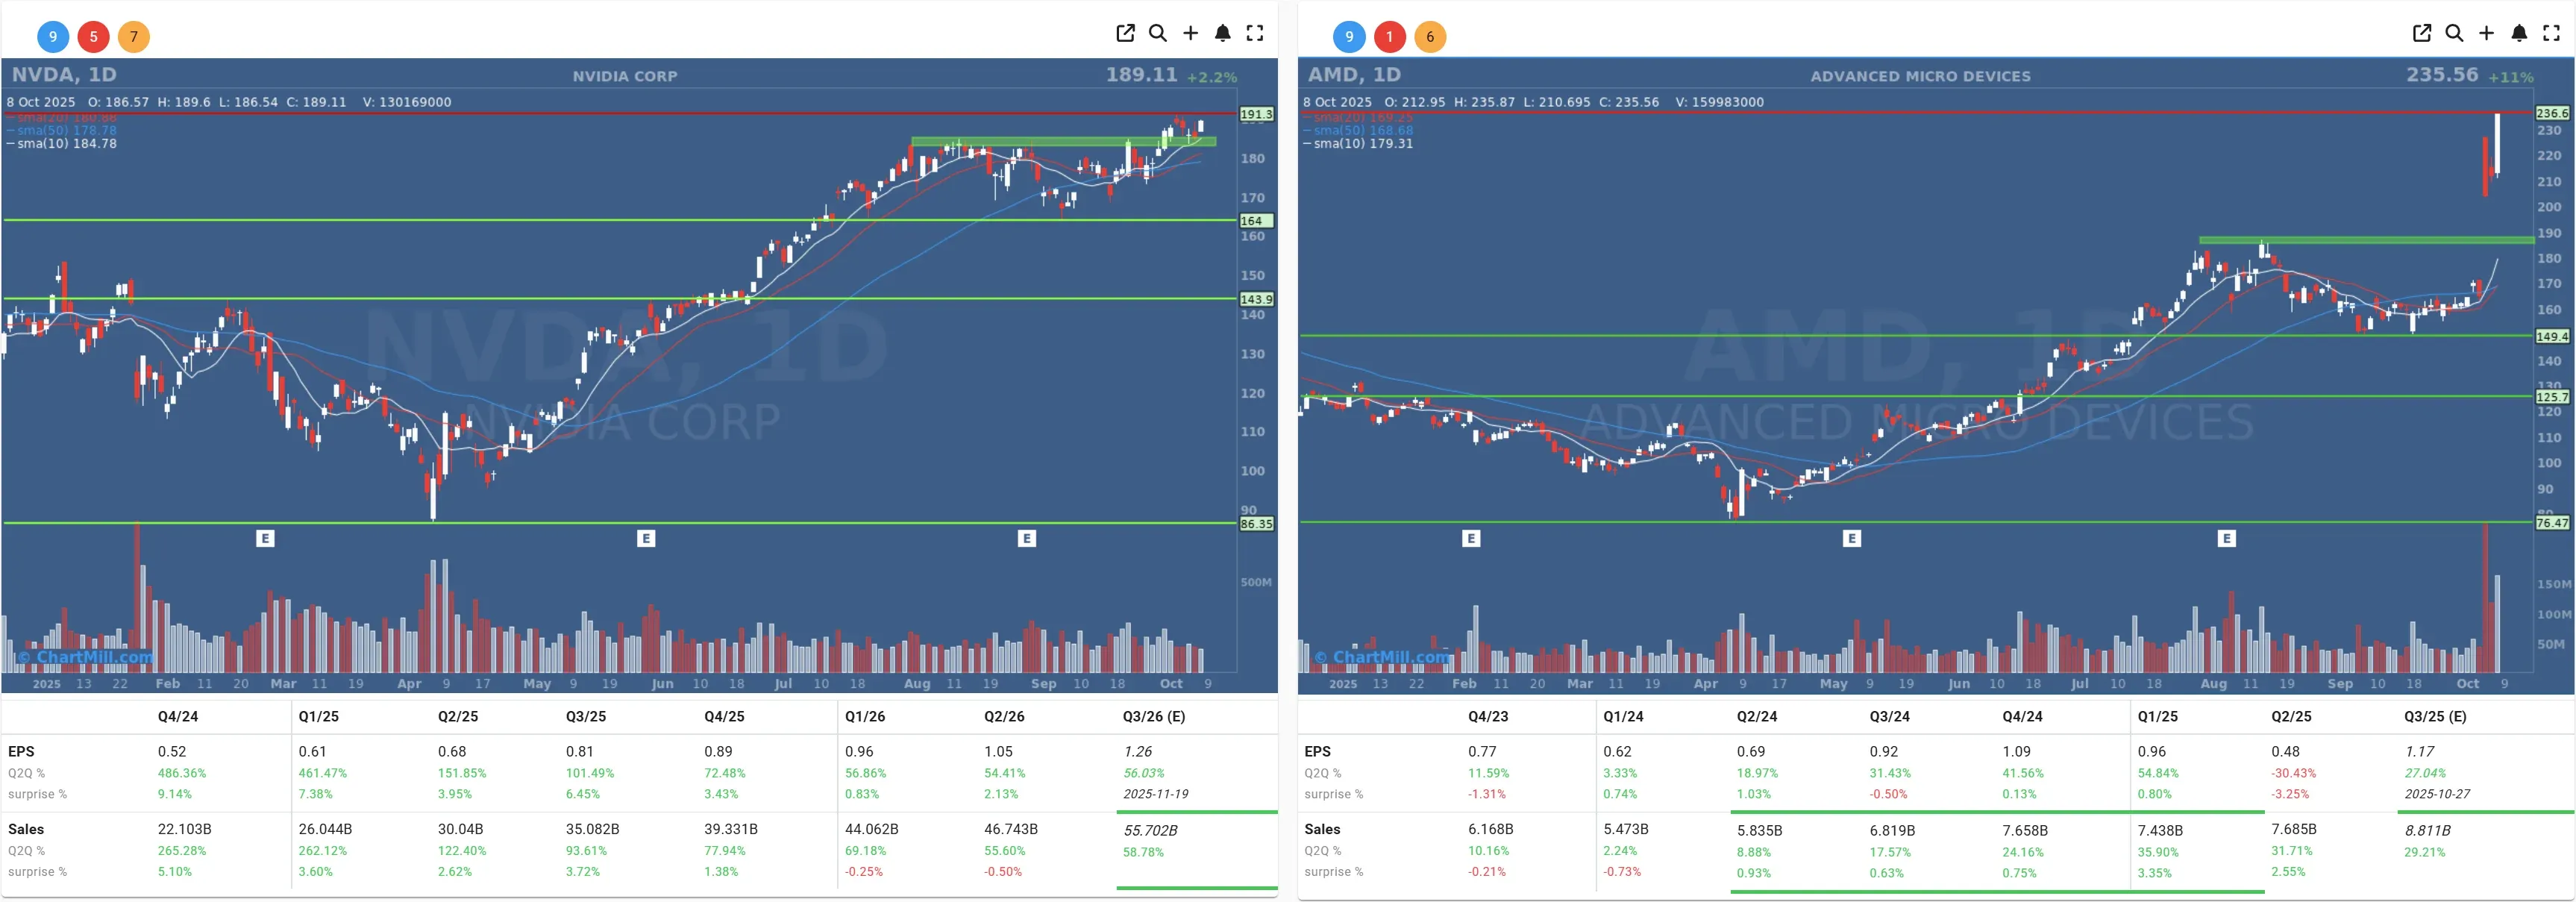Click the plus icon on AMD chart
2576x902 pixels.
pyautogui.click(x=2486, y=33)
